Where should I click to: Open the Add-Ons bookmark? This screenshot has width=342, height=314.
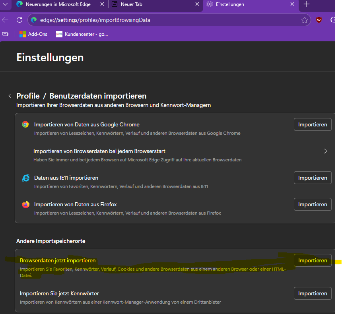click(33, 34)
